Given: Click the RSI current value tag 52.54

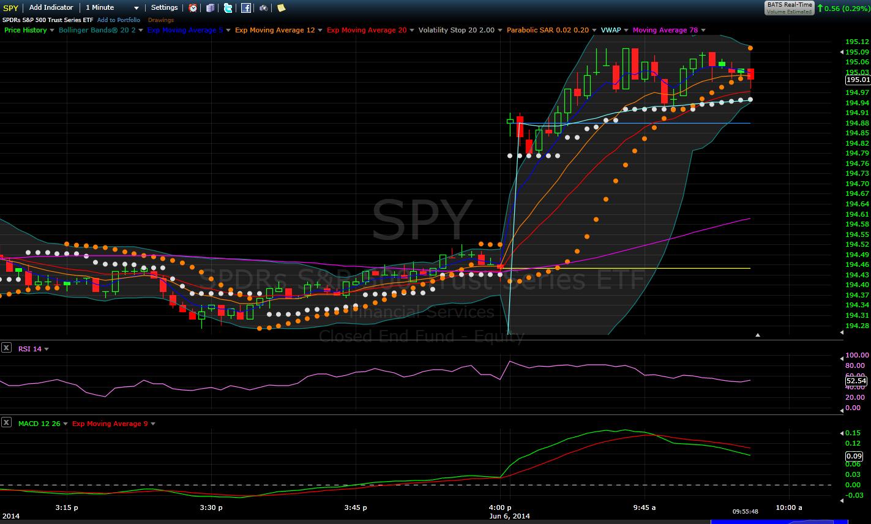Looking at the screenshot, I should [x=857, y=381].
